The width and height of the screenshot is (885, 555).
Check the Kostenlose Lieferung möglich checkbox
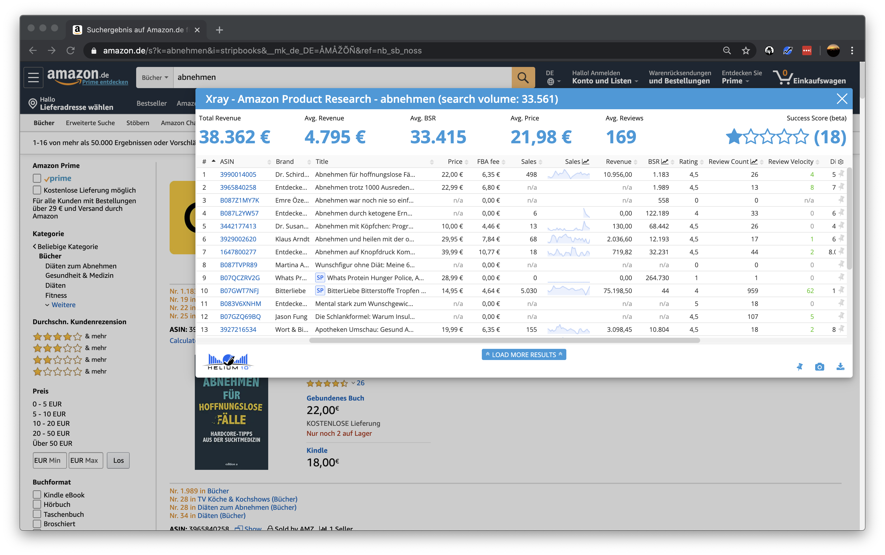(37, 190)
